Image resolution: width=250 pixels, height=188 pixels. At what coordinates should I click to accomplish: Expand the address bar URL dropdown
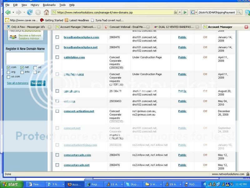(180, 12)
